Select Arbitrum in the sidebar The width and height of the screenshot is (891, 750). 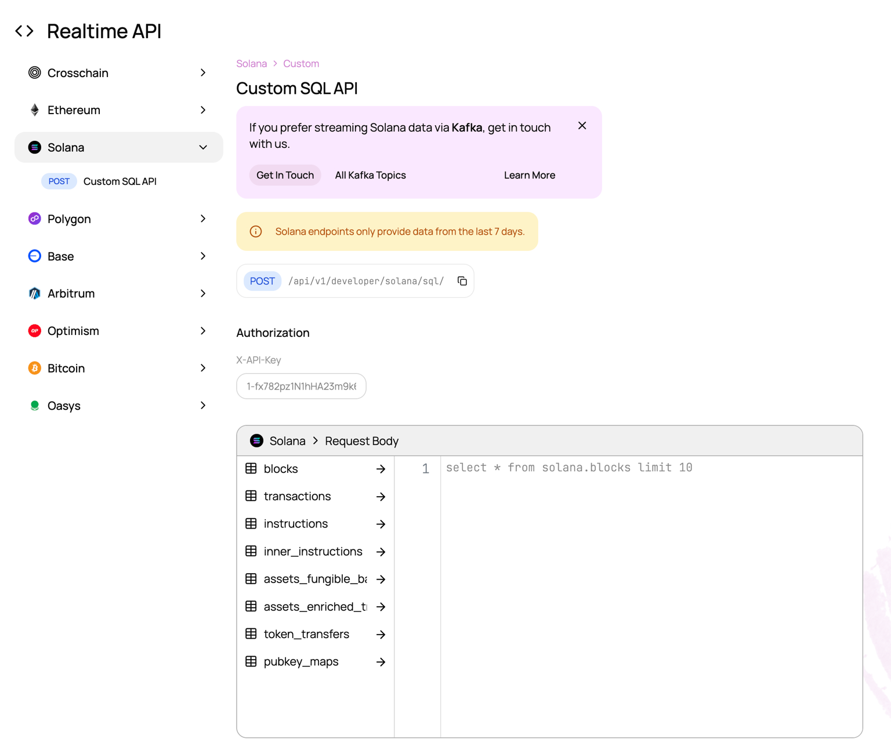tap(119, 293)
